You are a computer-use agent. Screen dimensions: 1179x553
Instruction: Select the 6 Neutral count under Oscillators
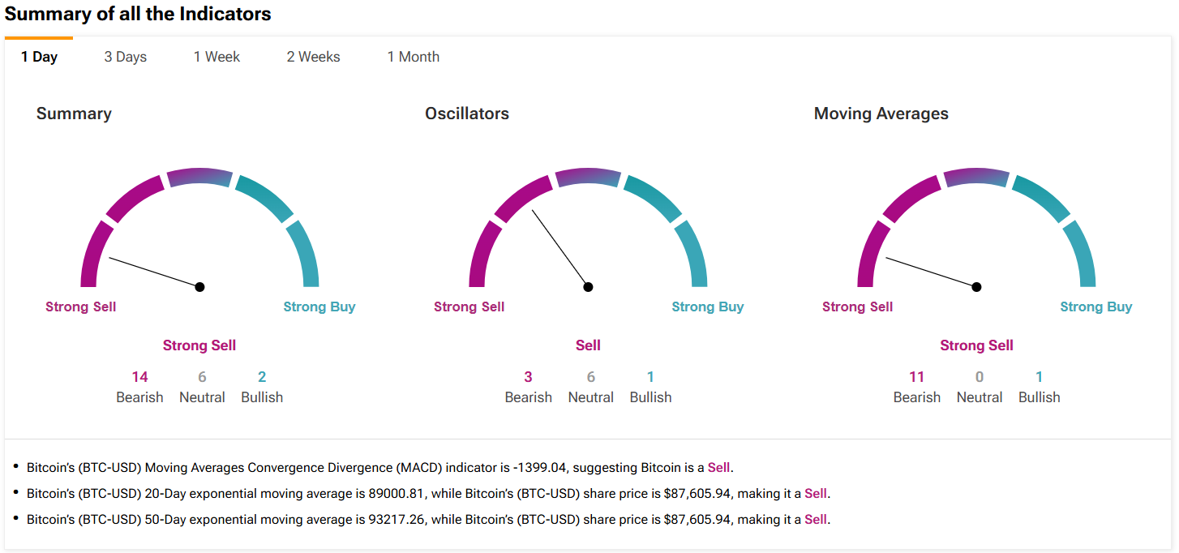(x=591, y=377)
